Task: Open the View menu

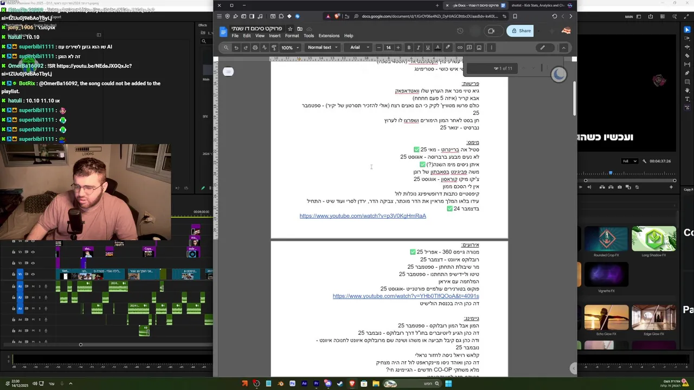Action: pos(260,36)
